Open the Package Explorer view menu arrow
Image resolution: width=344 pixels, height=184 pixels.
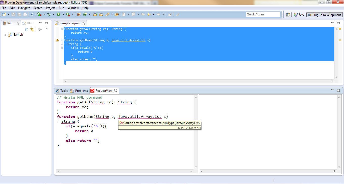[x=47, y=29]
